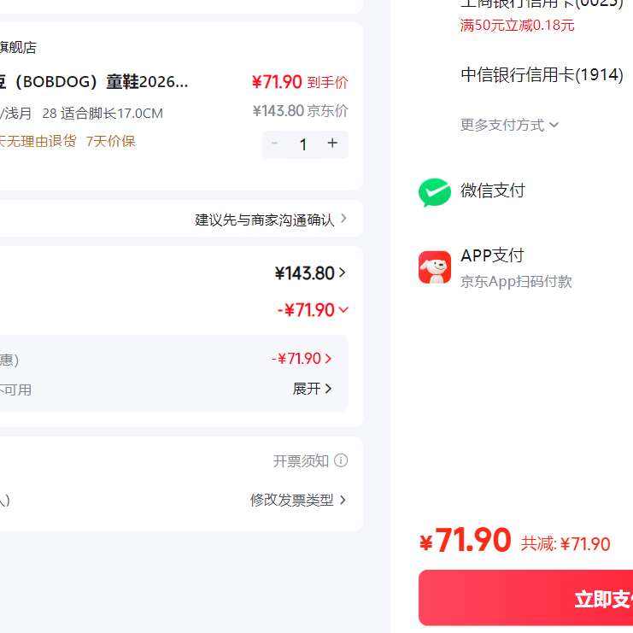633x633 pixels.
Task: Click the quantity input field showing 1
Action: pos(302,144)
